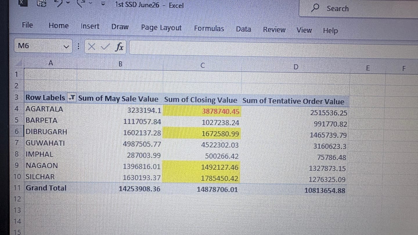The width and height of the screenshot is (418, 235).
Task: Switch to the Data ribbon tab
Action: pos(243,29)
